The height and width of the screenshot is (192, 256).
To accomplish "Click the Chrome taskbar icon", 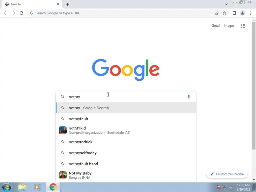I will point(53,187).
